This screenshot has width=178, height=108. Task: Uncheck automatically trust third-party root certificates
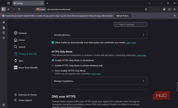pos(53,42)
